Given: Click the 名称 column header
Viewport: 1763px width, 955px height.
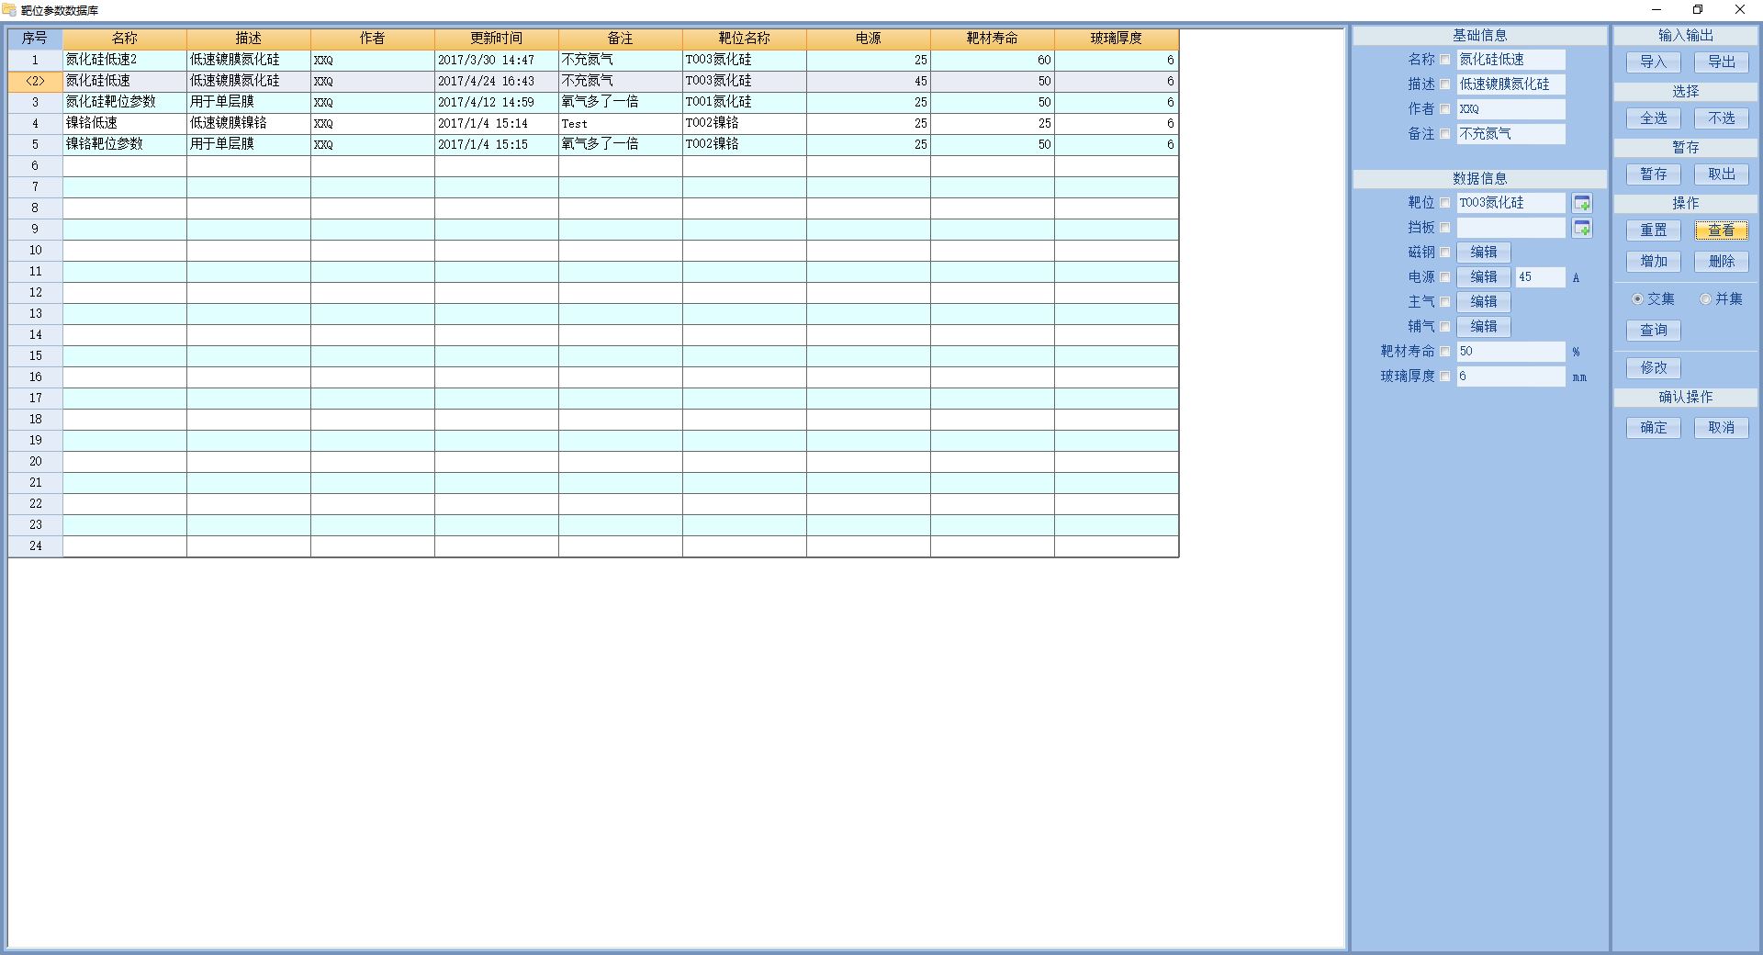Looking at the screenshot, I should pos(125,39).
